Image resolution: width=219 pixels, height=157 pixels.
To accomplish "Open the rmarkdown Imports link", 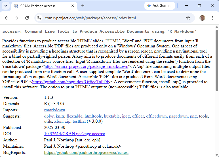I will (x=54, y=110).
